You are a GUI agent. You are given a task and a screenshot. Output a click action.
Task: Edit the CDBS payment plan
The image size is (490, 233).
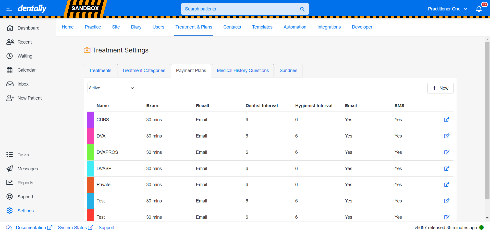[447, 120]
